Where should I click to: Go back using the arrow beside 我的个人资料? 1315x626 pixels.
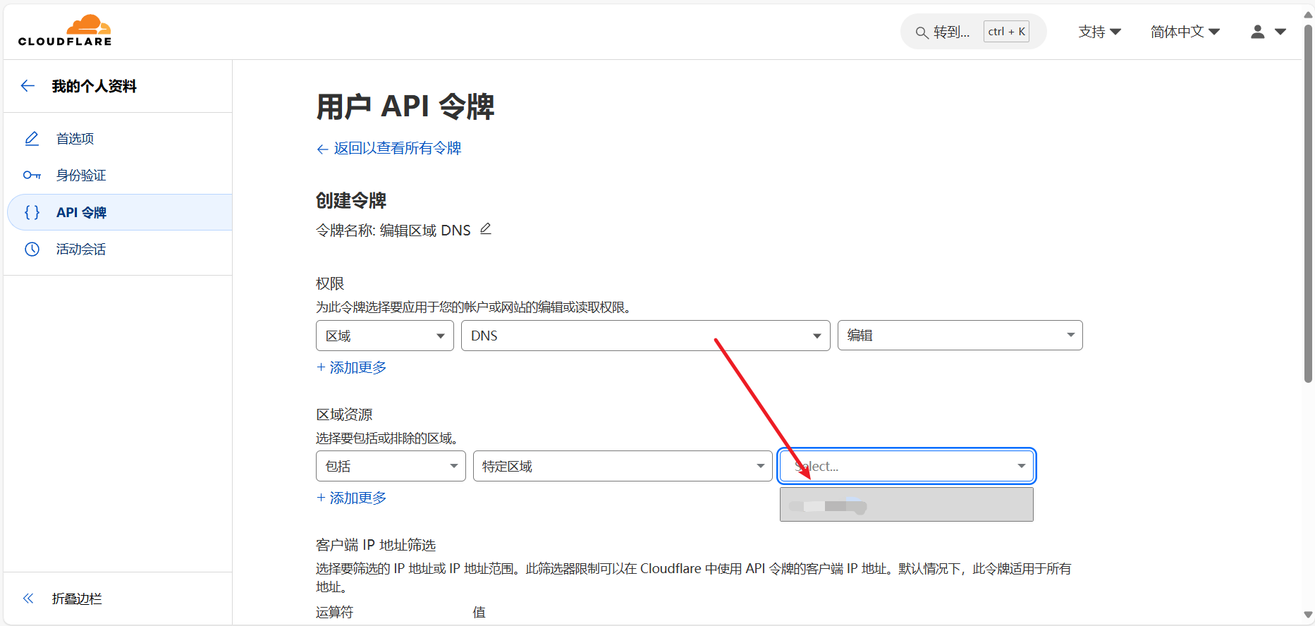(x=28, y=86)
